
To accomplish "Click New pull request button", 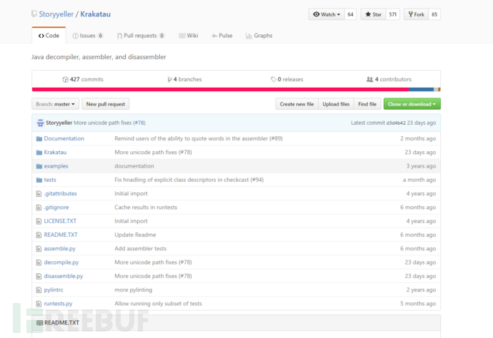I will [106, 104].
